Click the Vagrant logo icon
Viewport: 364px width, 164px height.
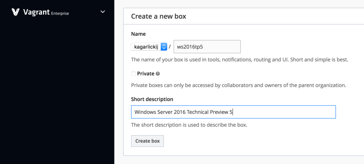(16, 12)
